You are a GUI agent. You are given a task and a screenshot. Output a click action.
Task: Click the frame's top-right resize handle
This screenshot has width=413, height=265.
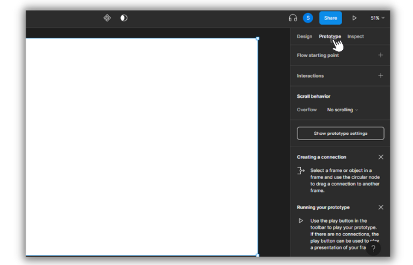pyautogui.click(x=258, y=38)
